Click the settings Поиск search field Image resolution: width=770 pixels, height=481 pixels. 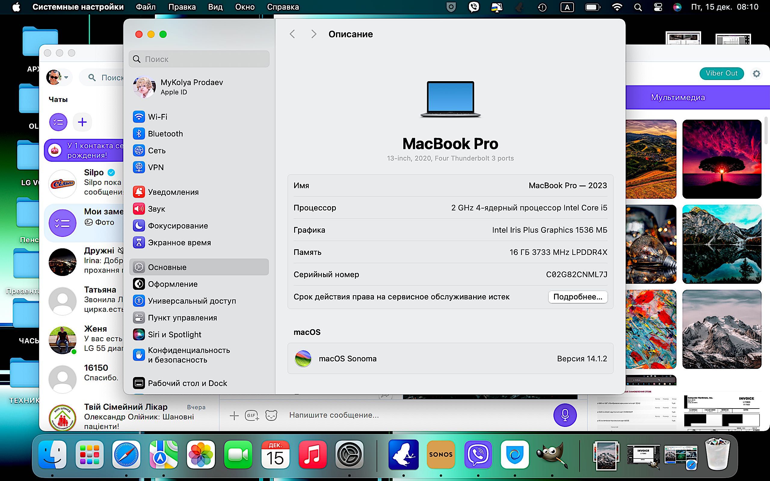[199, 59]
